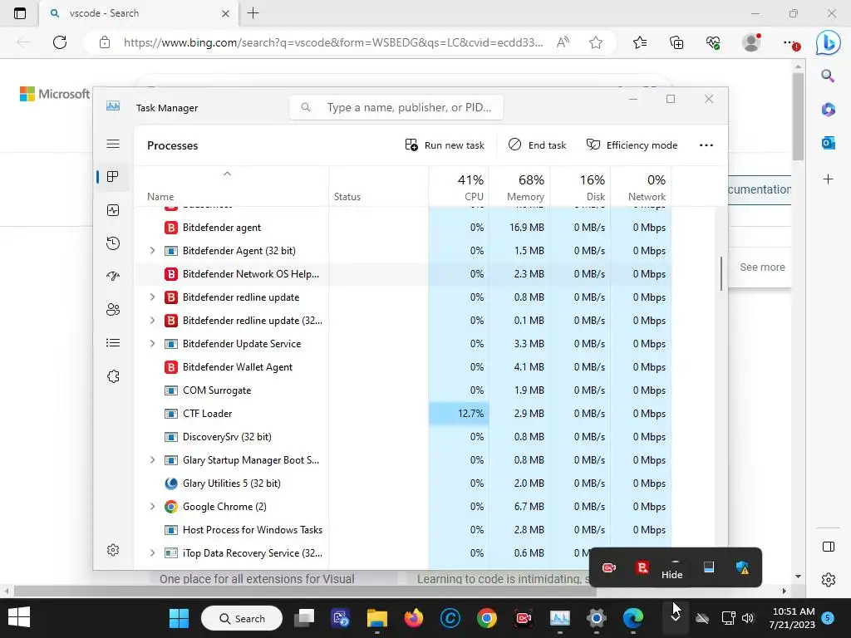Image resolution: width=851 pixels, height=638 pixels.
Task: Click Run new task button
Action: [x=445, y=145]
